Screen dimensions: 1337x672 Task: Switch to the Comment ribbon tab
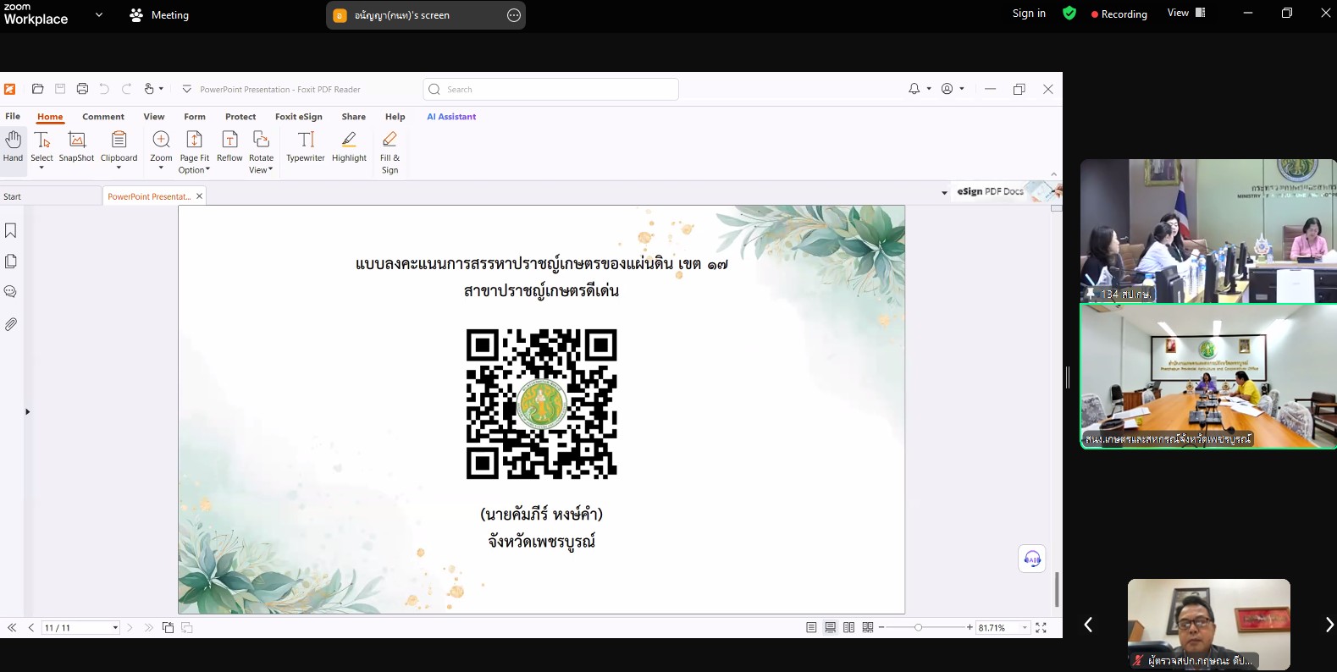click(103, 117)
